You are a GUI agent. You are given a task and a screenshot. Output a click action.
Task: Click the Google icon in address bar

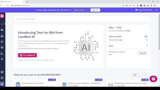(123, 5)
